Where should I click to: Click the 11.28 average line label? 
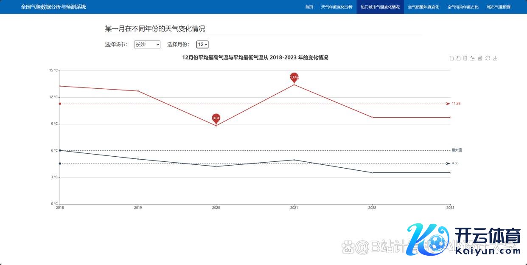(456, 104)
